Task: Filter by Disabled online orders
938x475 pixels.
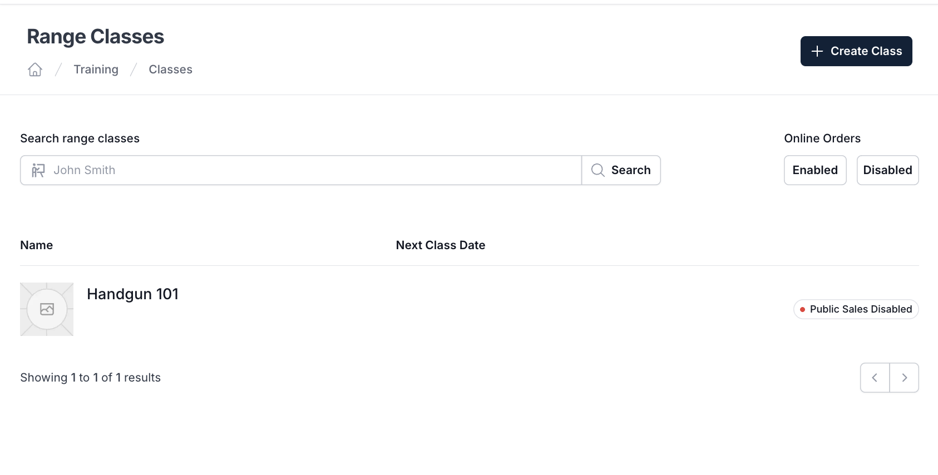Action: coord(887,170)
